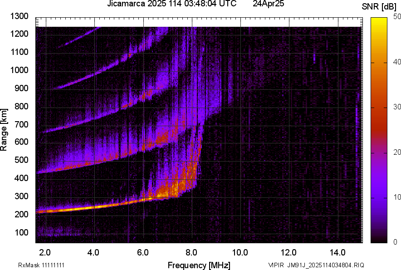Click the SNR colorbar gradient

[x=379, y=130]
